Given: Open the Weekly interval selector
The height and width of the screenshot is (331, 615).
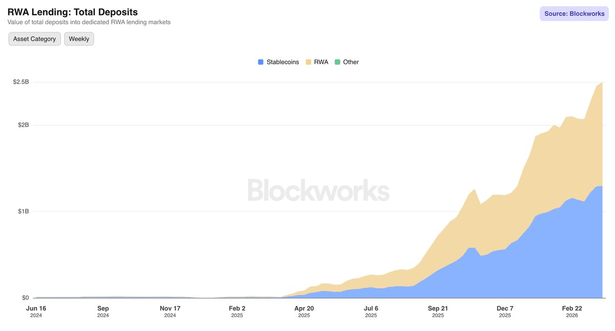Looking at the screenshot, I should click(79, 39).
